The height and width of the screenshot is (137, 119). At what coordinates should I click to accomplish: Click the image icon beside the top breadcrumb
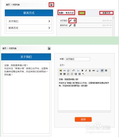click(51, 5)
